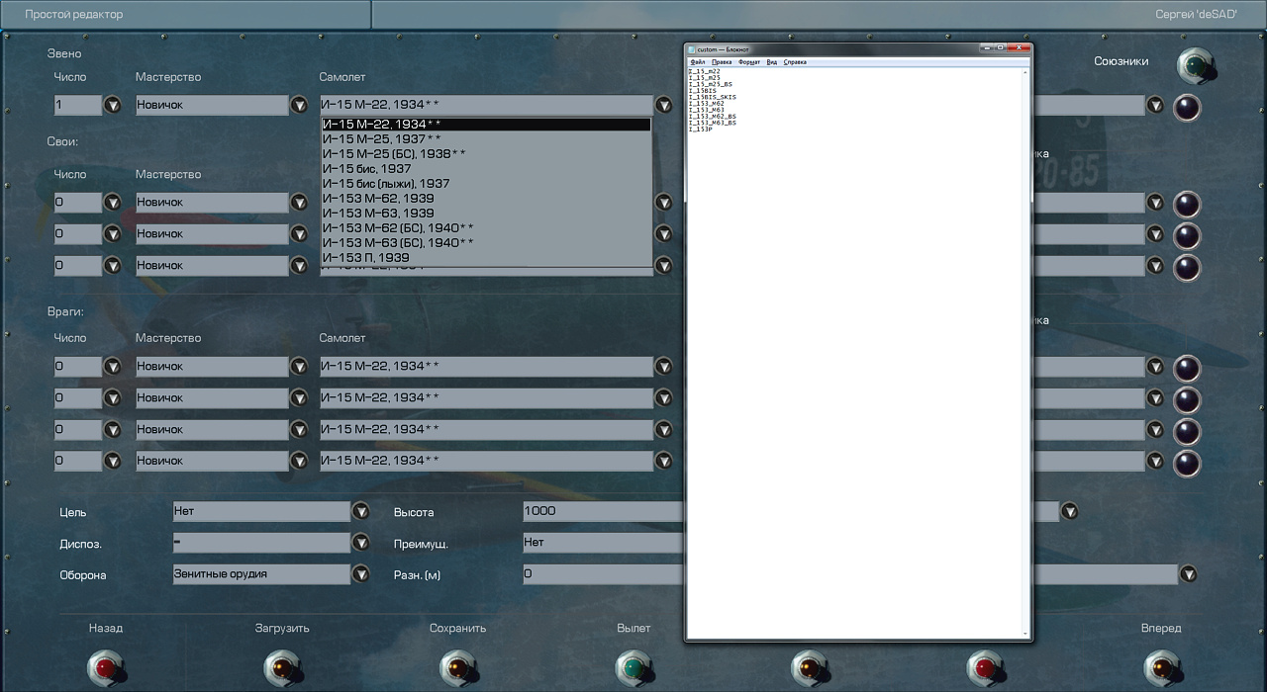Open Правка menu in Notepad
The width and height of the screenshot is (1267, 692).
pos(722,61)
